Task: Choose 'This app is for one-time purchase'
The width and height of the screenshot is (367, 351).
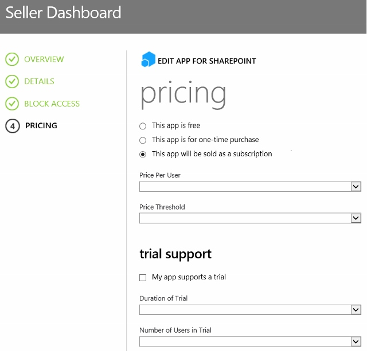Action: [143, 140]
